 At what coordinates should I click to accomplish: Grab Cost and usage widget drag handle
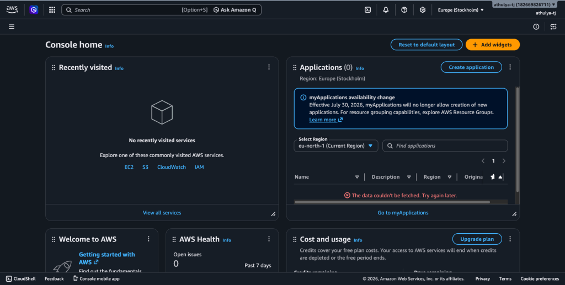coord(295,239)
